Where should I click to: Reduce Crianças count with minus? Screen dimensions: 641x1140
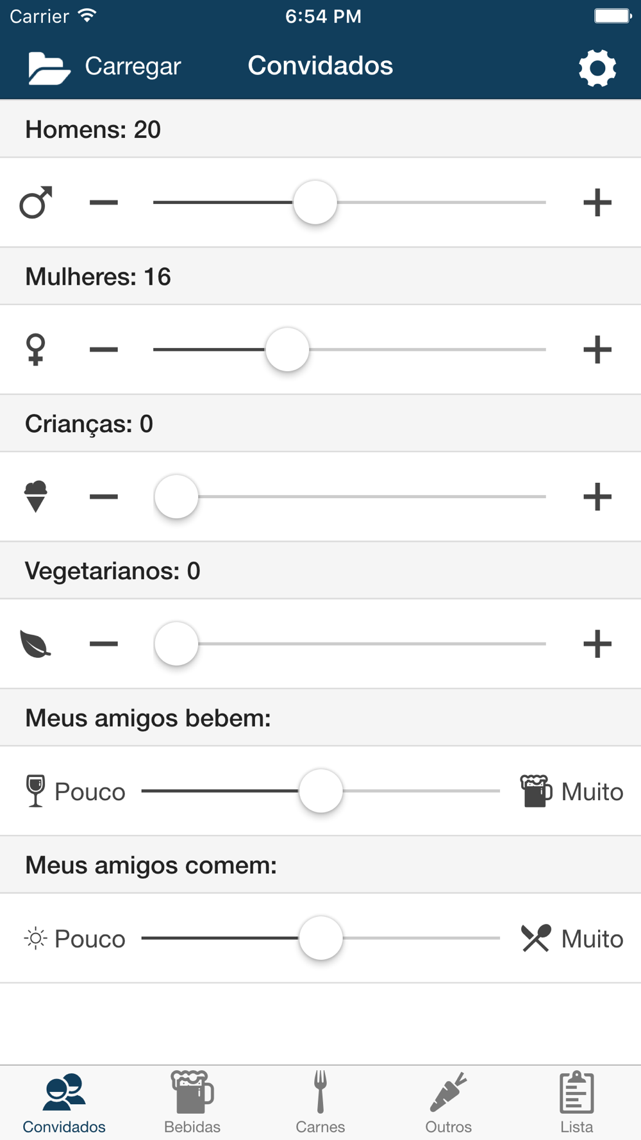104,497
